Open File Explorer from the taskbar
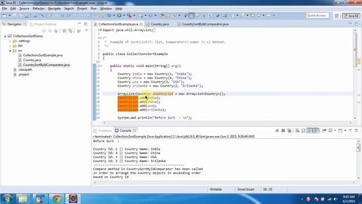The height and width of the screenshot is (204, 362). pos(23,199)
